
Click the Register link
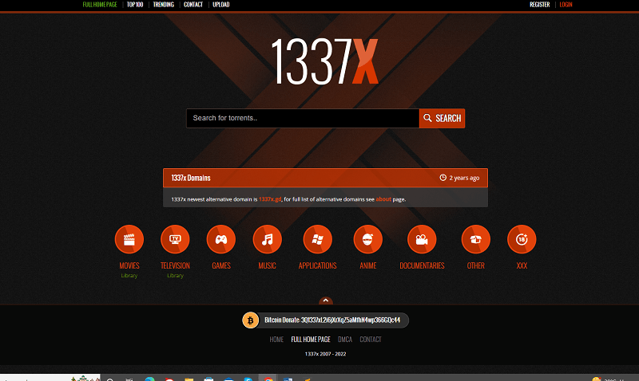540,5
